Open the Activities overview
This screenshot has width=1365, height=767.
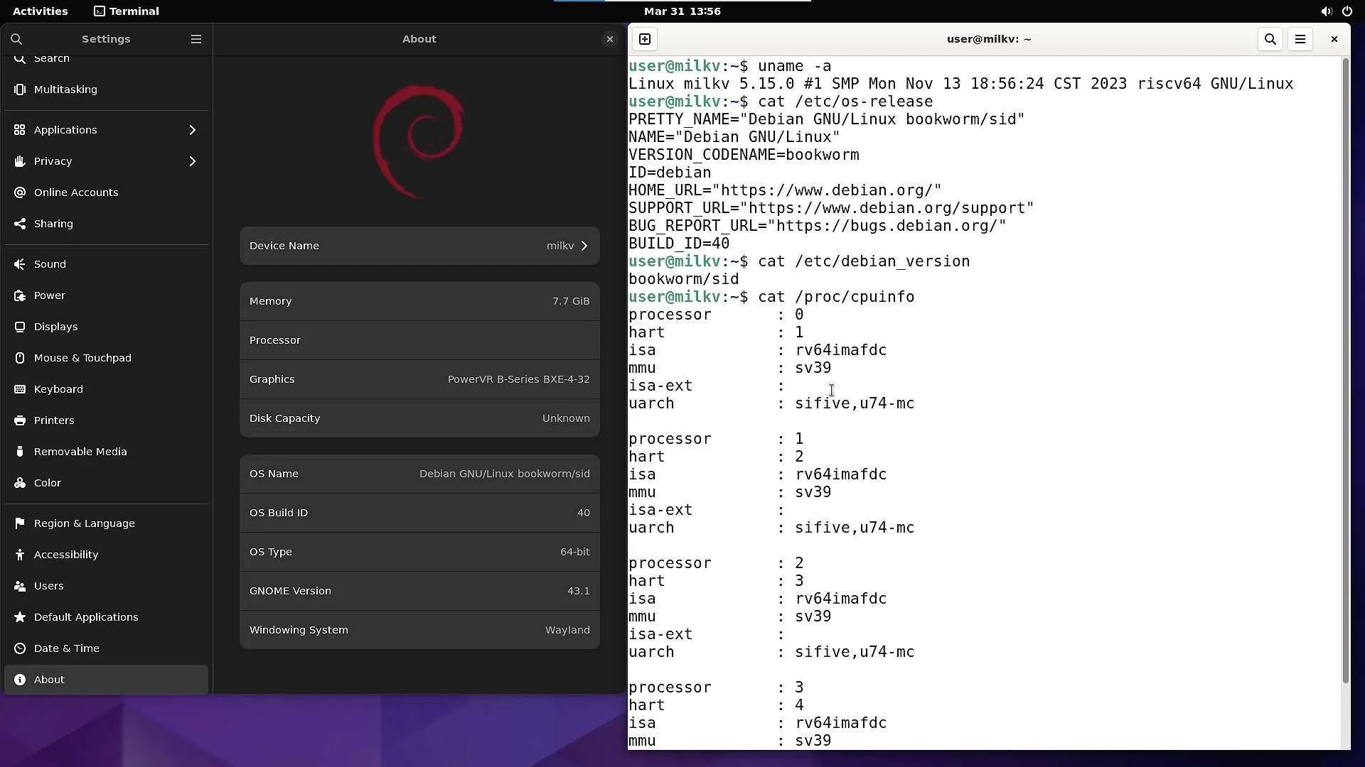pyautogui.click(x=40, y=11)
